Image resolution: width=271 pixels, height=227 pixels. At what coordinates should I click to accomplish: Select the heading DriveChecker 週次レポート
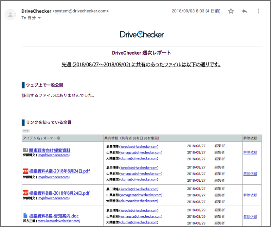point(141,53)
